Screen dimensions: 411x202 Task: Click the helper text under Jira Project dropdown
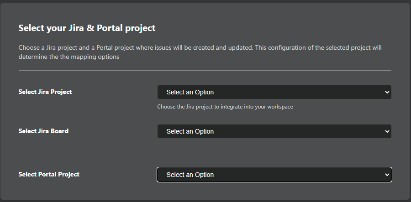coord(225,107)
